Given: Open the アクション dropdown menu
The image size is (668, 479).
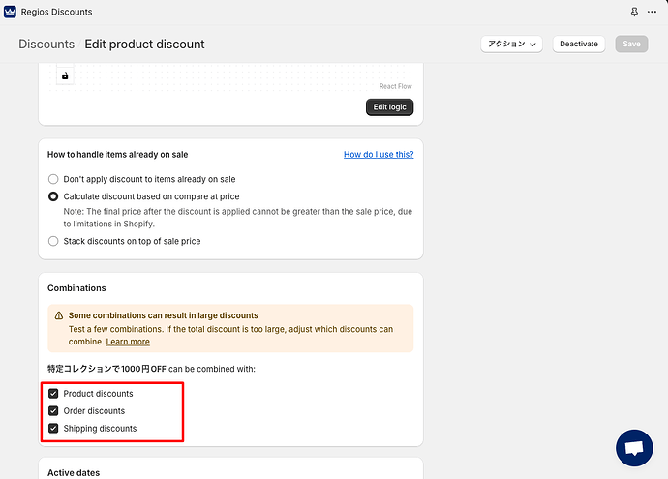Looking at the screenshot, I should tap(511, 44).
